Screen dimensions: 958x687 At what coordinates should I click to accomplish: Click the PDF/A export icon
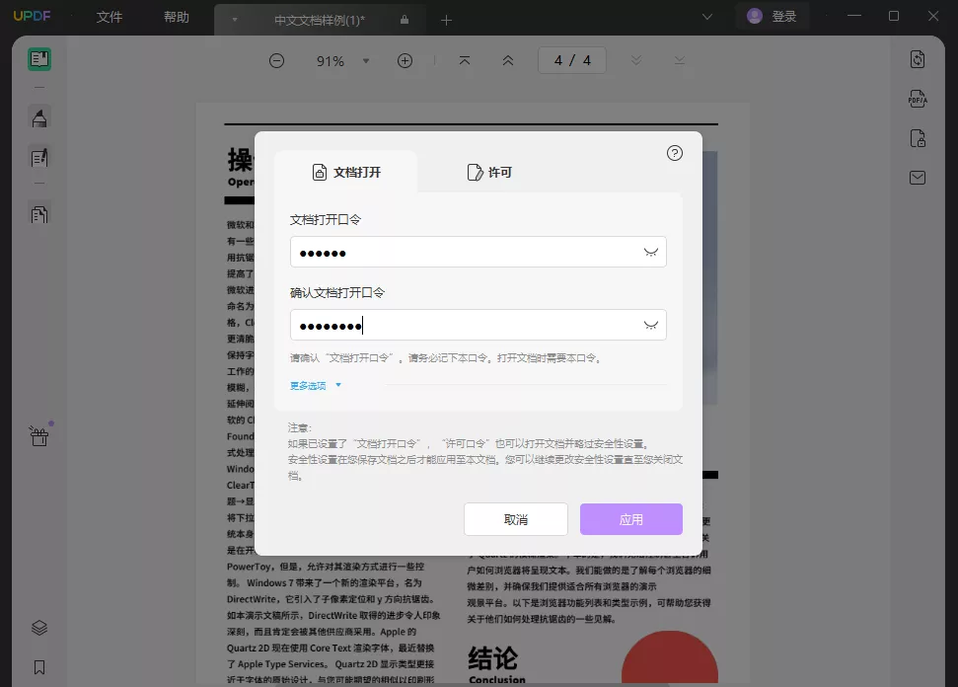pyautogui.click(x=918, y=99)
